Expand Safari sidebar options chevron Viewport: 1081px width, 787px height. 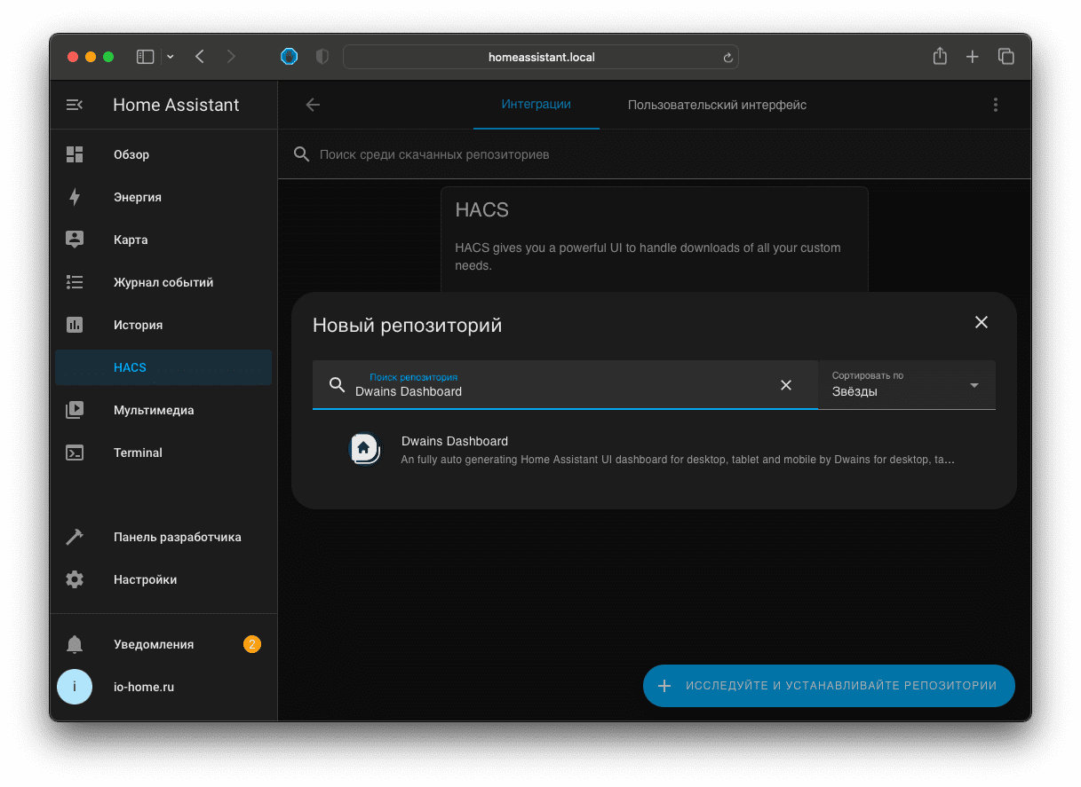coord(171,57)
